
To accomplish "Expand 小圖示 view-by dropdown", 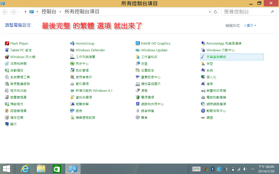I will 250,26.
